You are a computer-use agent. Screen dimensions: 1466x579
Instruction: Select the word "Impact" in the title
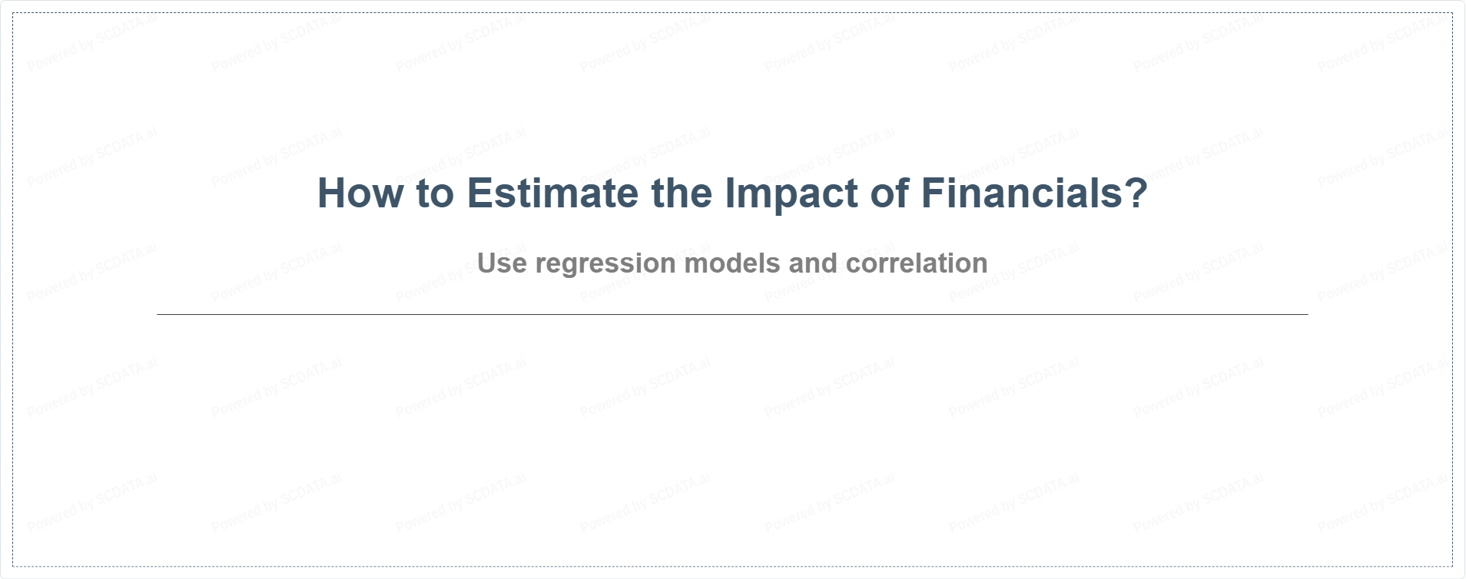point(791,193)
